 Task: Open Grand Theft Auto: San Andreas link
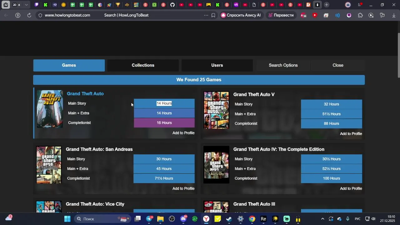tap(99, 149)
